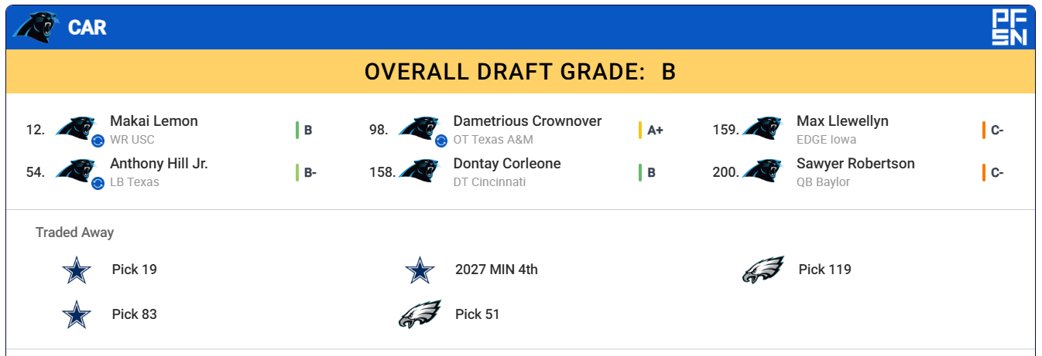Click the Eagles logo next to Pick 119
The width and height of the screenshot is (1042, 356).
[763, 270]
